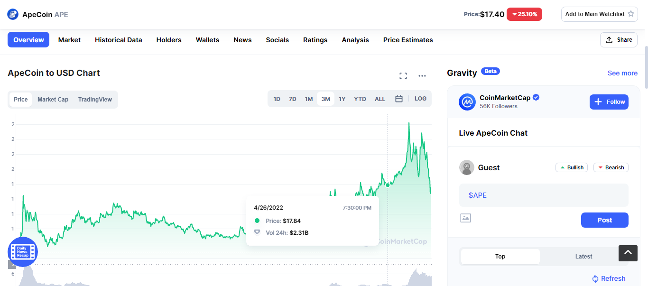Click the ApeCoin logo icon
Screen dimensions: 648x286
click(x=13, y=14)
